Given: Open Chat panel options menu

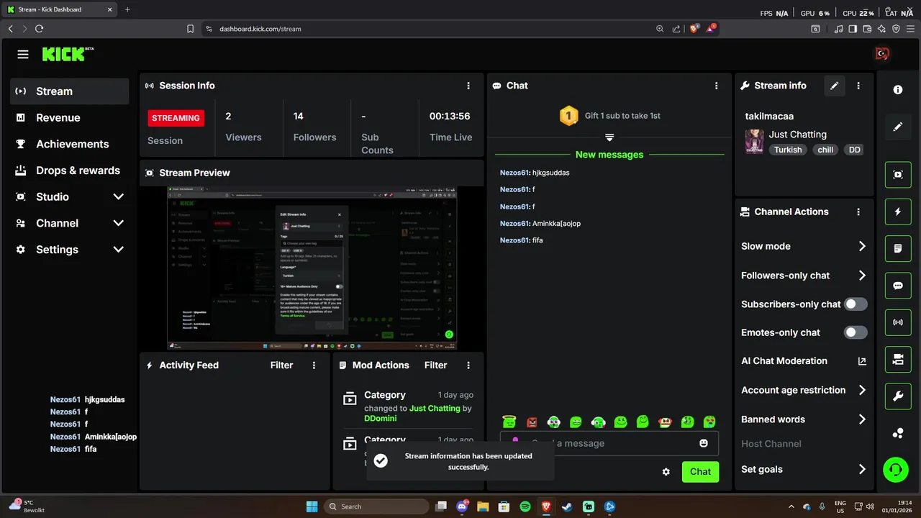Looking at the screenshot, I should click(716, 86).
